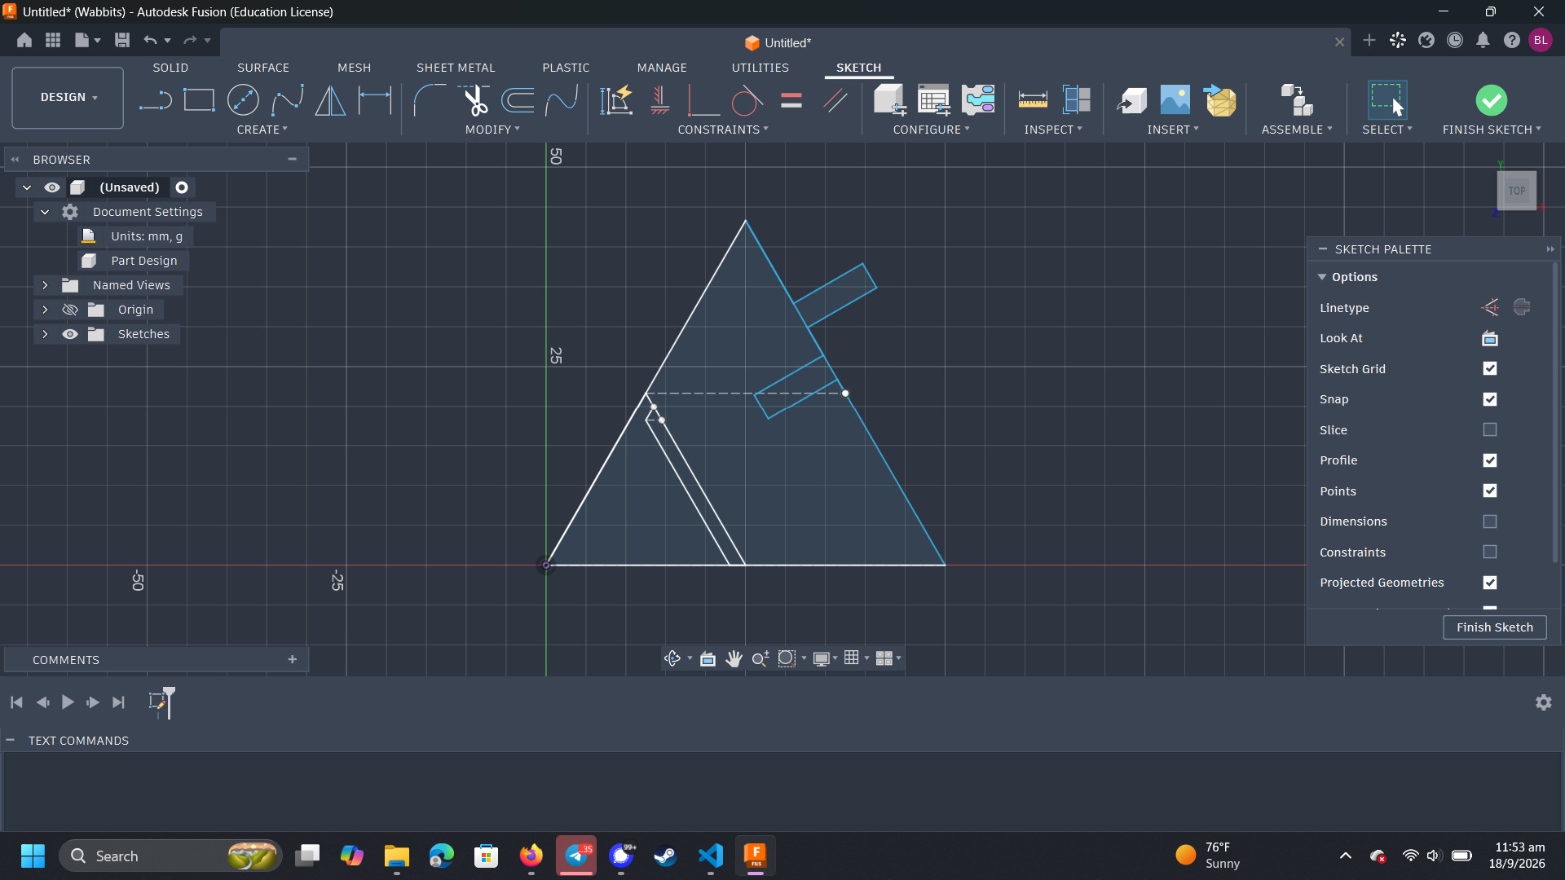Select the Line tool in Create

(155, 101)
